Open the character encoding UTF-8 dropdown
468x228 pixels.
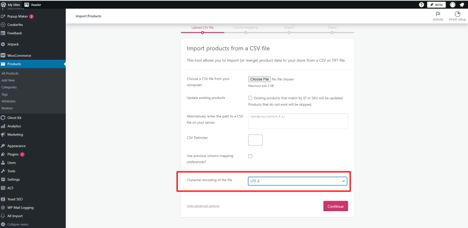(298, 181)
